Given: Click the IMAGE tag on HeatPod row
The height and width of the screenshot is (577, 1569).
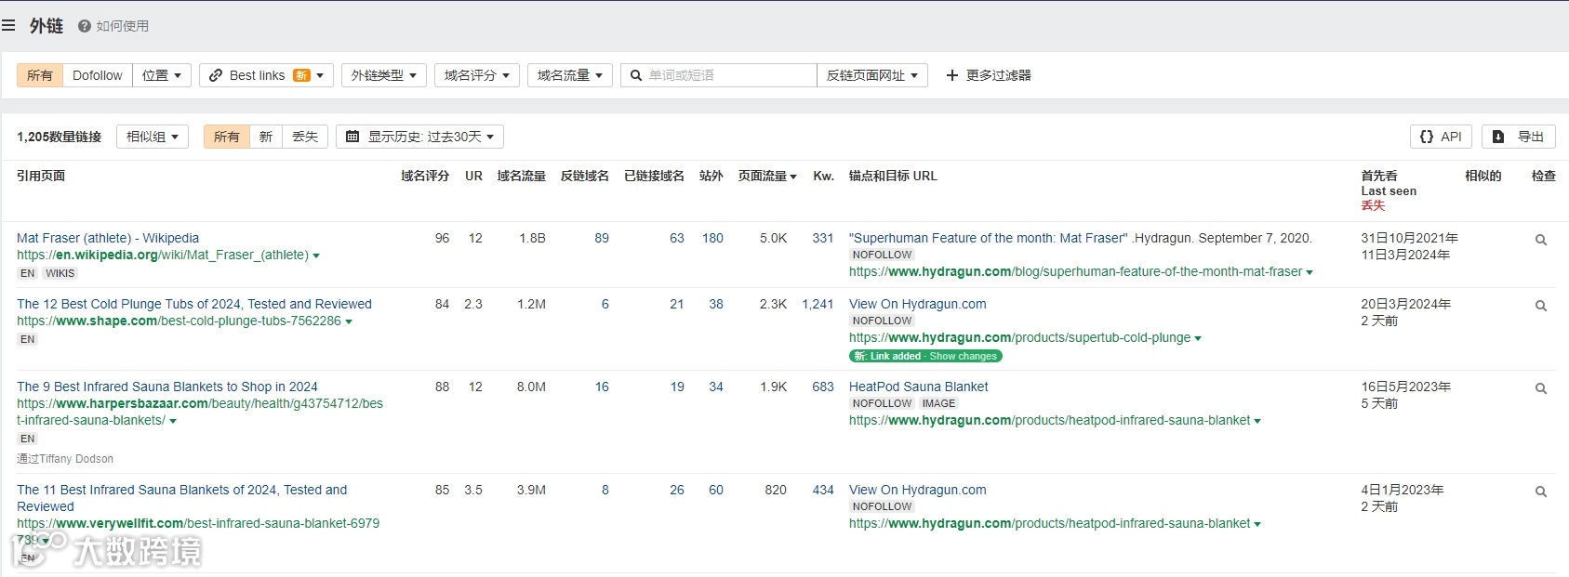Looking at the screenshot, I should [x=938, y=403].
